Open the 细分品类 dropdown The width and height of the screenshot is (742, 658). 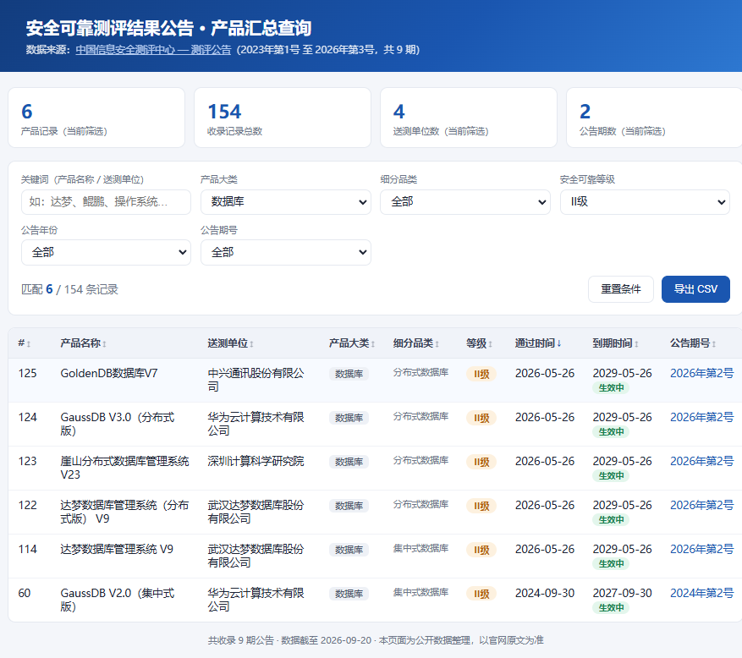point(464,202)
